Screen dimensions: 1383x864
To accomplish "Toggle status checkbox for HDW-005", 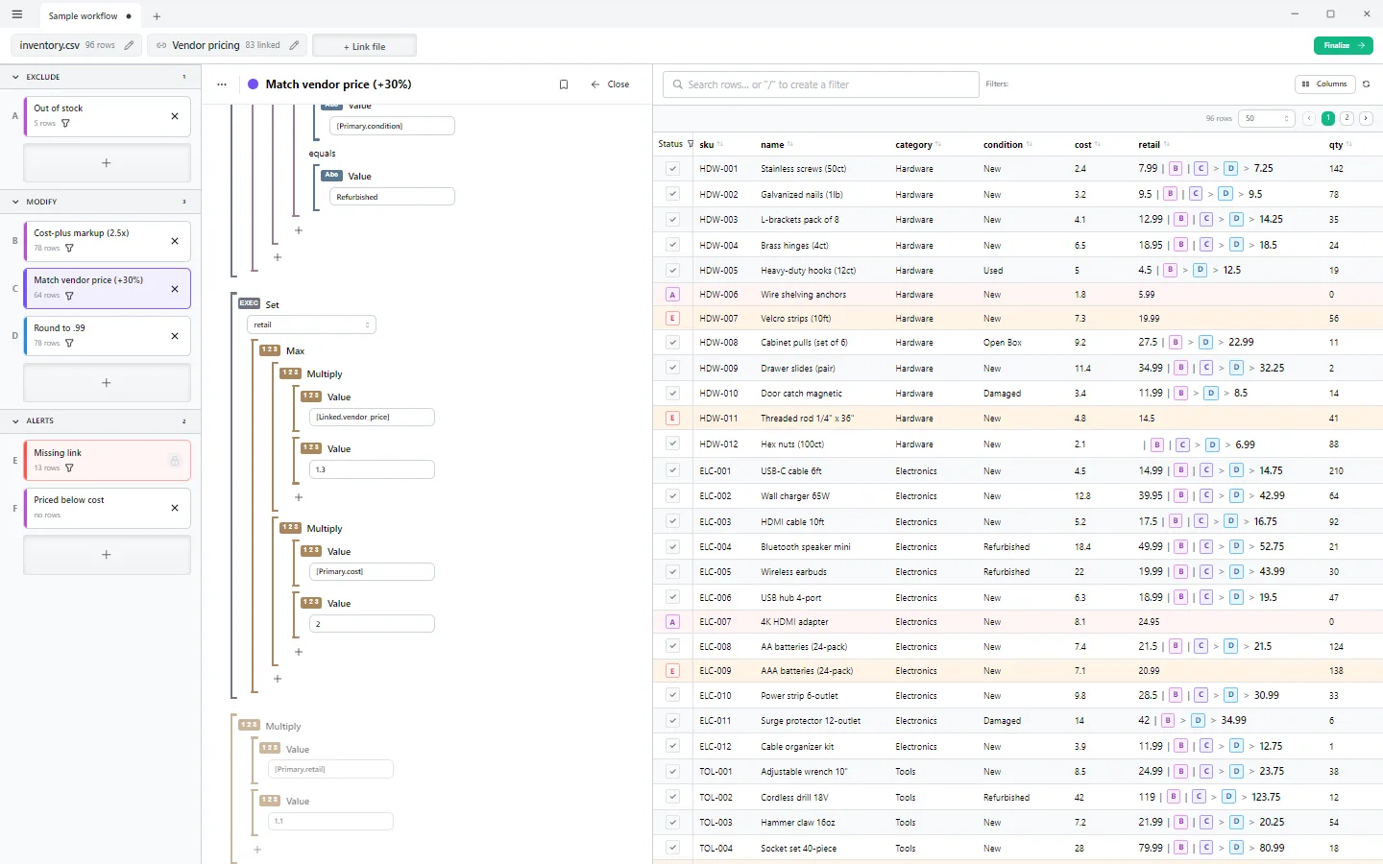I will coord(672,271).
